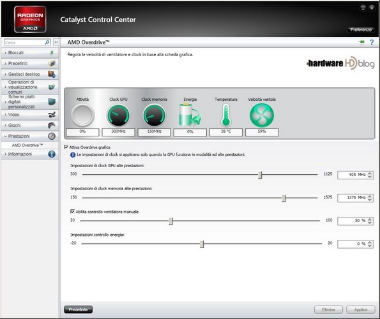Open the Preferenze menu
This screenshot has width=380, height=319.
click(x=361, y=30)
